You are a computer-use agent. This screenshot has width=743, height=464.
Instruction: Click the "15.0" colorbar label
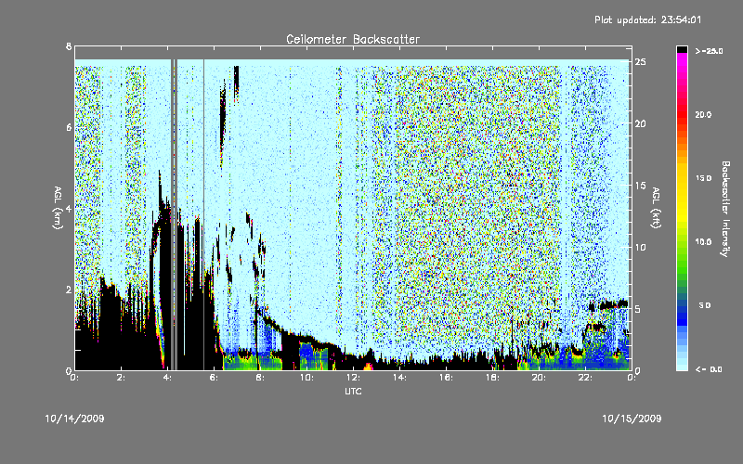703,178
